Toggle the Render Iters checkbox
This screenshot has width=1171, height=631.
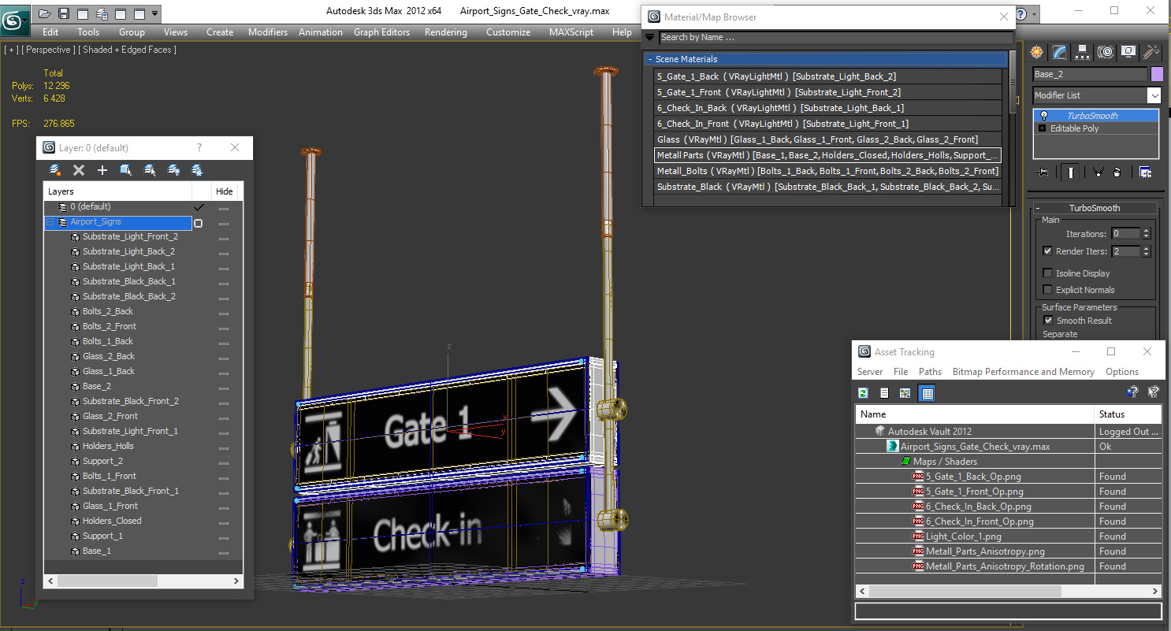[1047, 251]
